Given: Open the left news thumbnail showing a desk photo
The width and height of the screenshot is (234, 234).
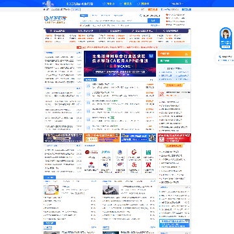Looking at the screenshot, I should click(x=51, y=190).
